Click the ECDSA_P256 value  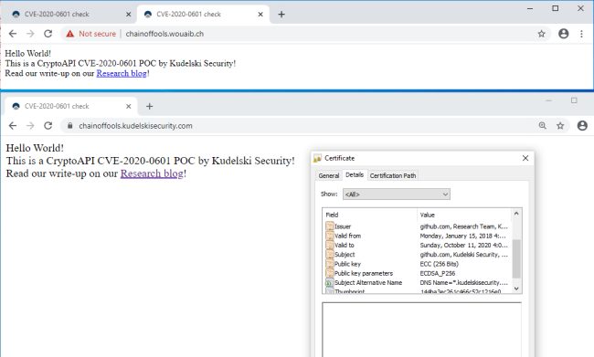pos(438,273)
